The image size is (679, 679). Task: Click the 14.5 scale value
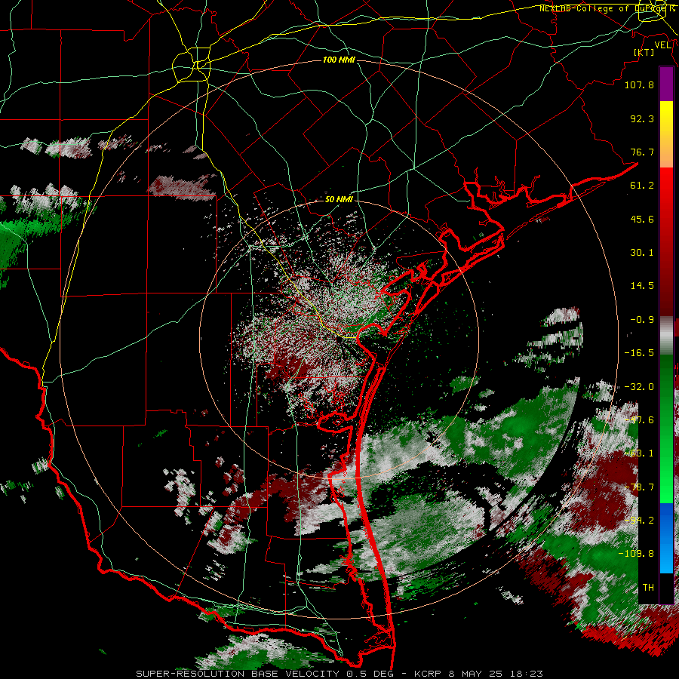click(x=642, y=286)
